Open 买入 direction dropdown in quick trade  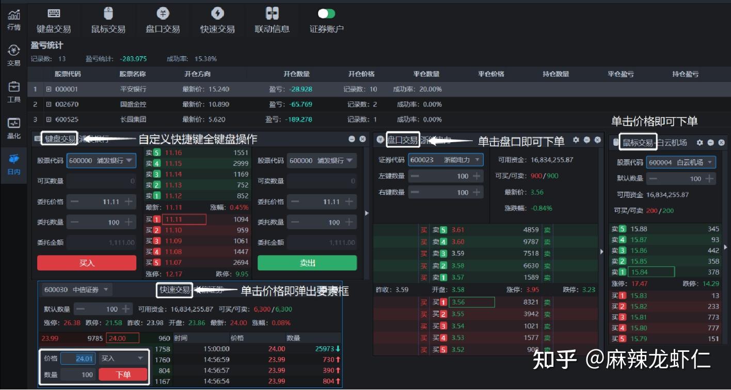pos(123,358)
